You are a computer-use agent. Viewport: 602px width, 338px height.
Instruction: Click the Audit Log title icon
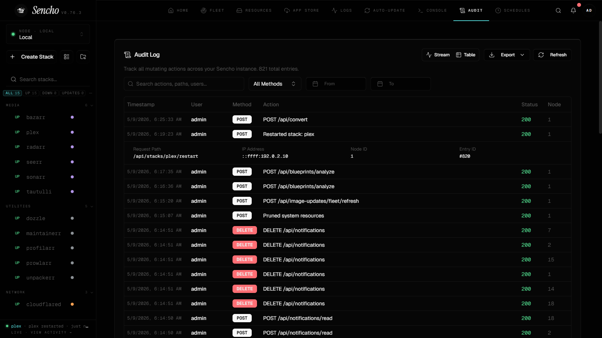coord(128,55)
